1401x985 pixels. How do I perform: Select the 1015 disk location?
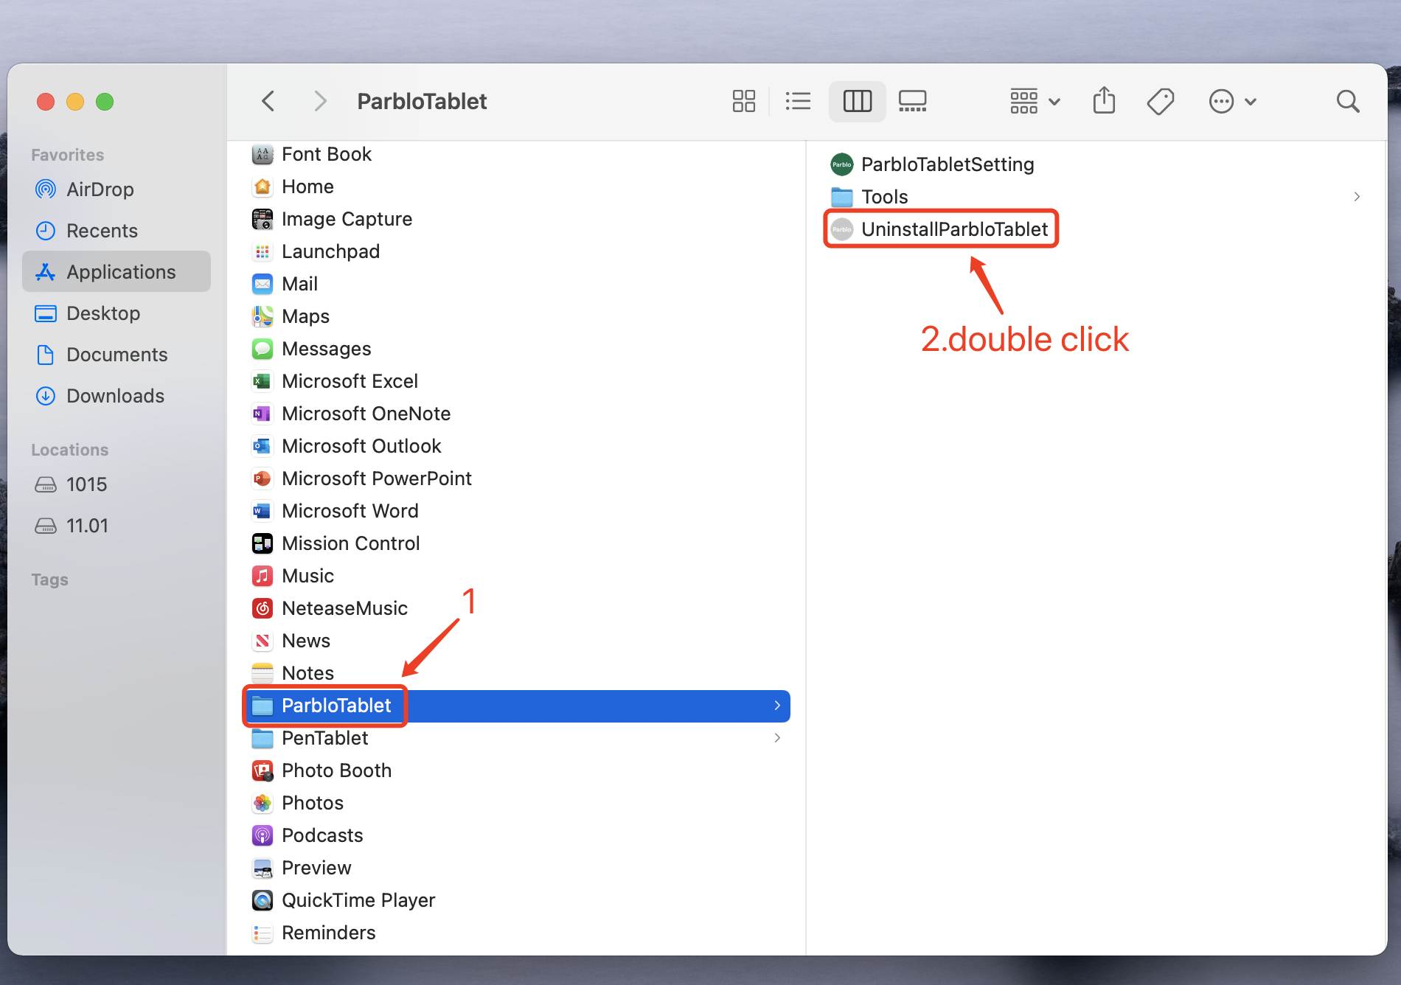pyautogui.click(x=117, y=484)
